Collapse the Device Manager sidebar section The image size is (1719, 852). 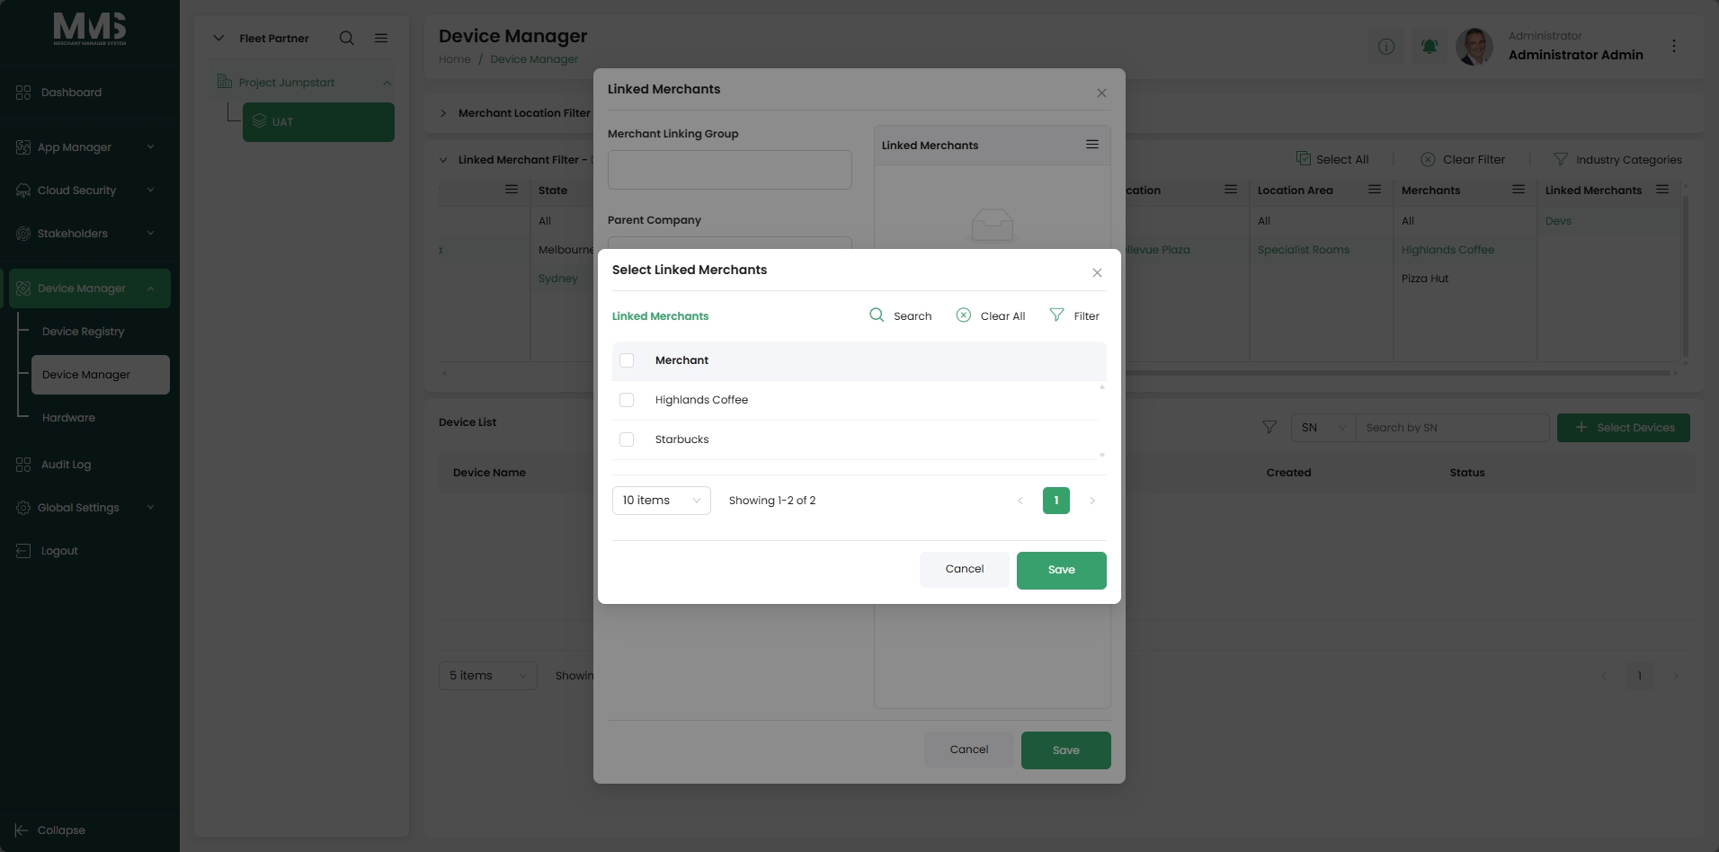click(x=150, y=288)
